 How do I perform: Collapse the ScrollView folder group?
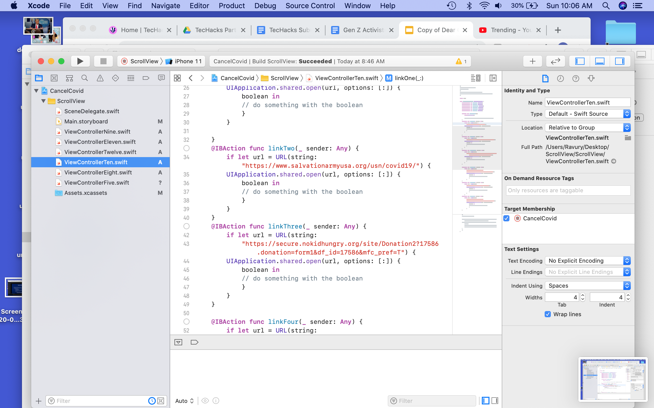click(43, 101)
